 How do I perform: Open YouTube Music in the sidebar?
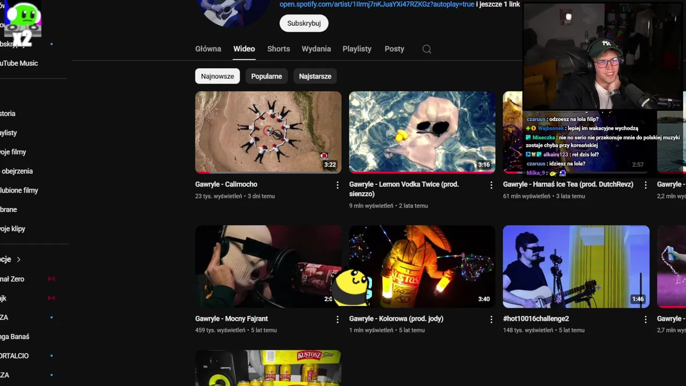19,63
